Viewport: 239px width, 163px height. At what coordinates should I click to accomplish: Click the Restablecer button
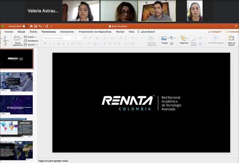[31, 41]
